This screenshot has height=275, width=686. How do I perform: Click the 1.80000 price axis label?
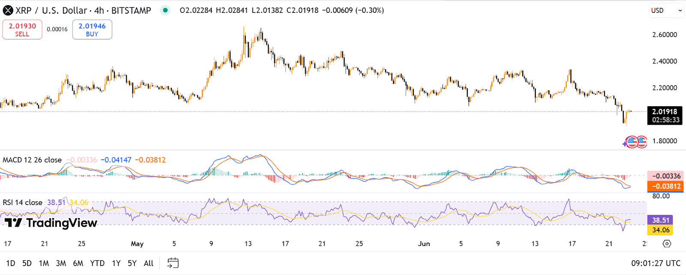(665, 141)
